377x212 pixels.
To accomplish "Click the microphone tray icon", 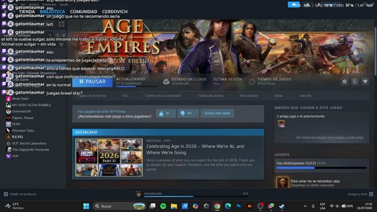I will 313,206.
